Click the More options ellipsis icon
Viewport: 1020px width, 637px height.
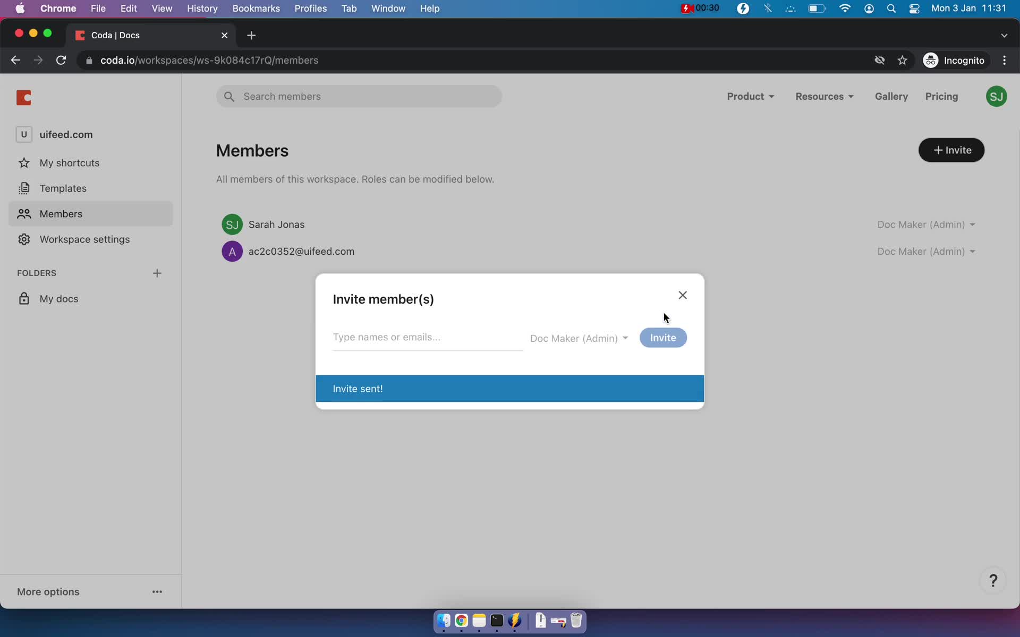tap(156, 592)
